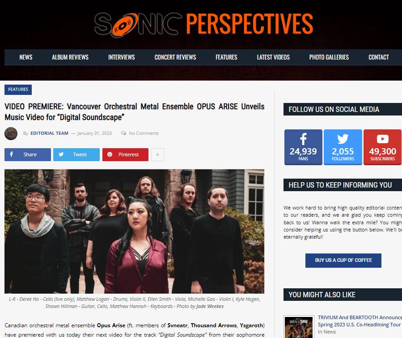Viewport: 402px width, 338px height.
Task: Open the Trivium and Beartooth tour article
Action: (360, 321)
